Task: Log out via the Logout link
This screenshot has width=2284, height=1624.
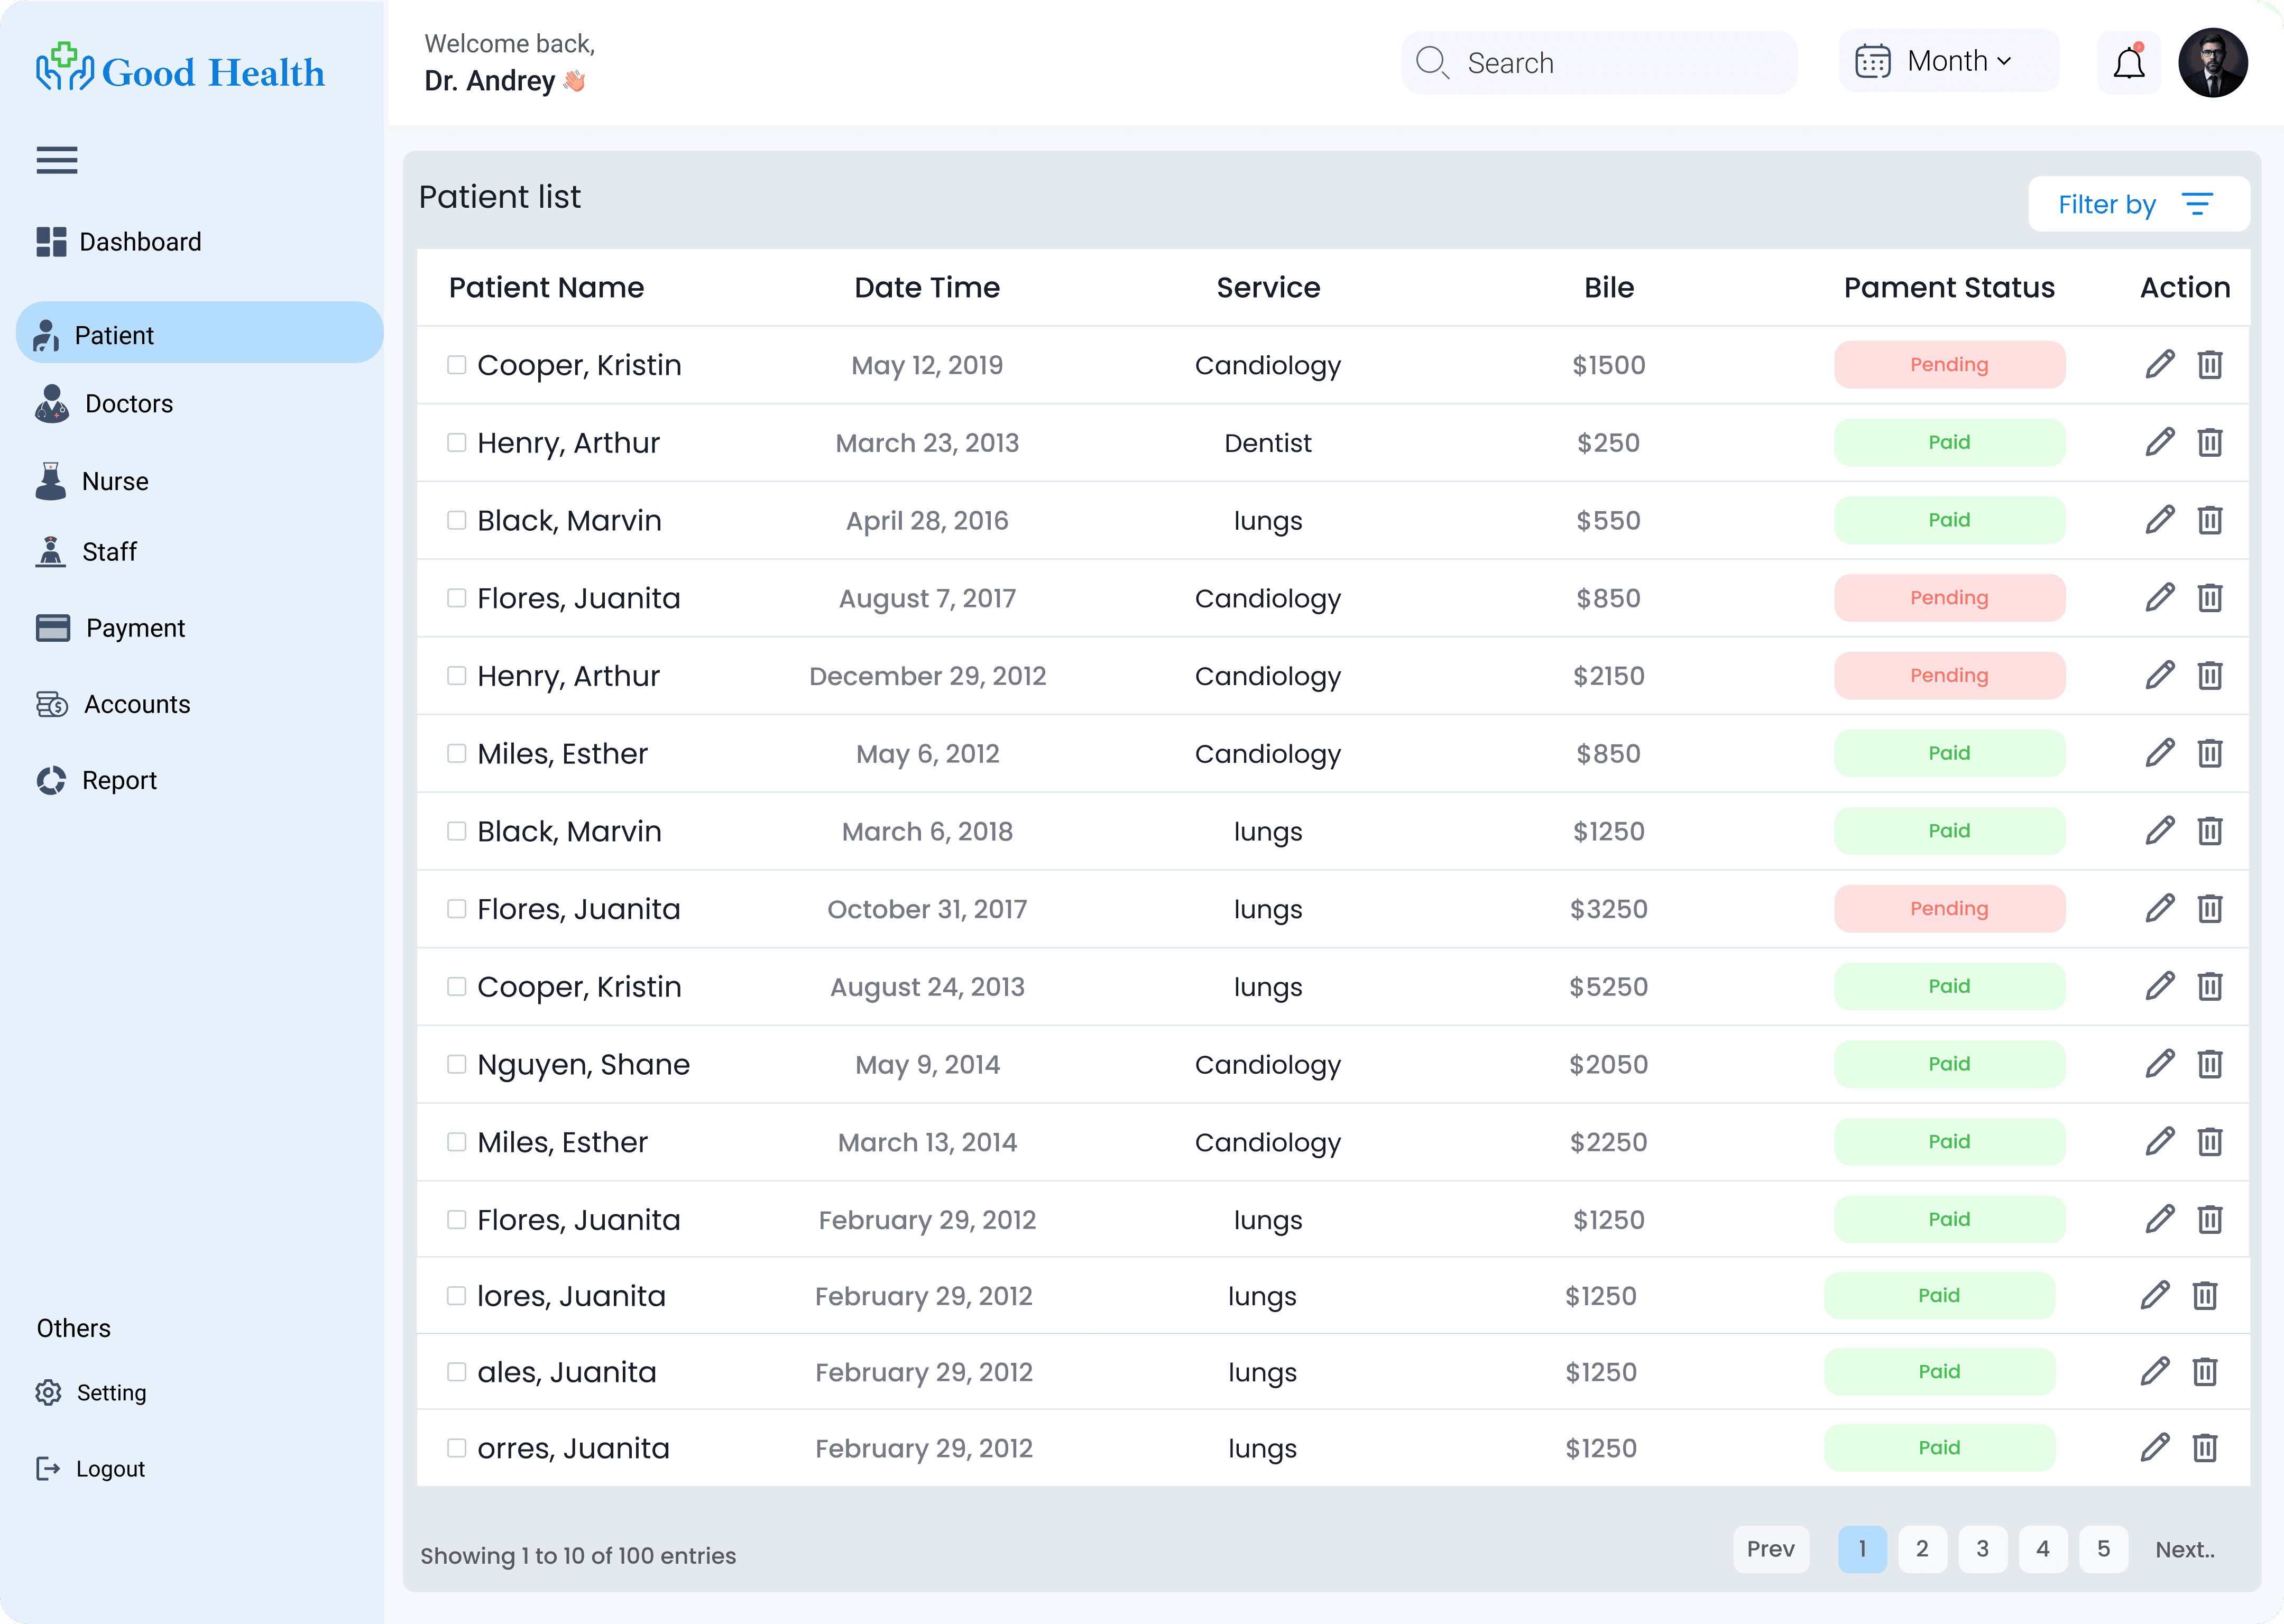Action: click(90, 1468)
